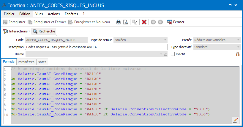Click the Code field

[56, 40]
